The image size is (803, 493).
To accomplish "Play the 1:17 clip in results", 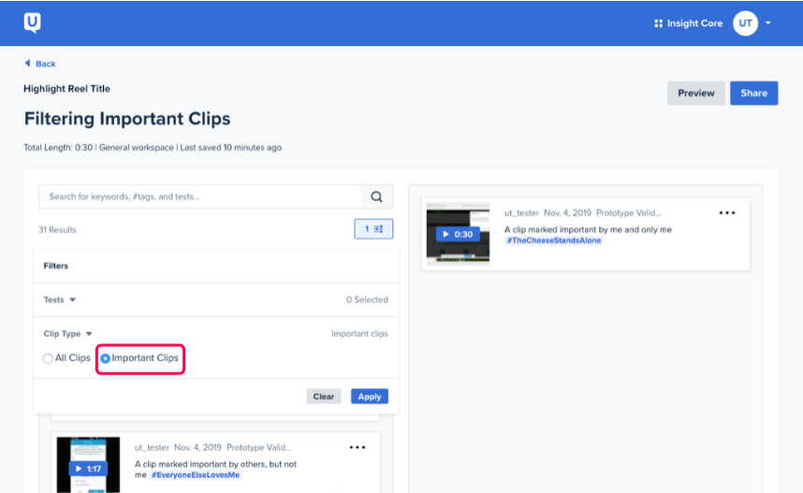I will [x=88, y=469].
